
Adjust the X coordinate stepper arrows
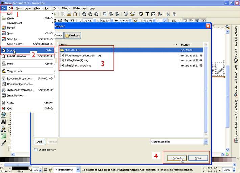tap(94, 21)
